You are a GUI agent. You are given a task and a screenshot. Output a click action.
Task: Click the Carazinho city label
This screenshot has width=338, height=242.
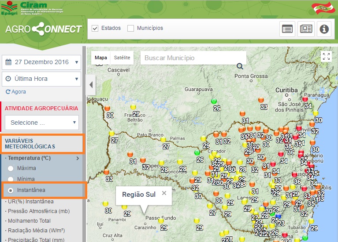tap(145, 228)
